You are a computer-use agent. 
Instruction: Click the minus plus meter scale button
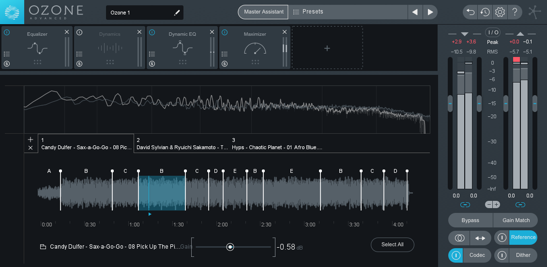[x=493, y=204]
